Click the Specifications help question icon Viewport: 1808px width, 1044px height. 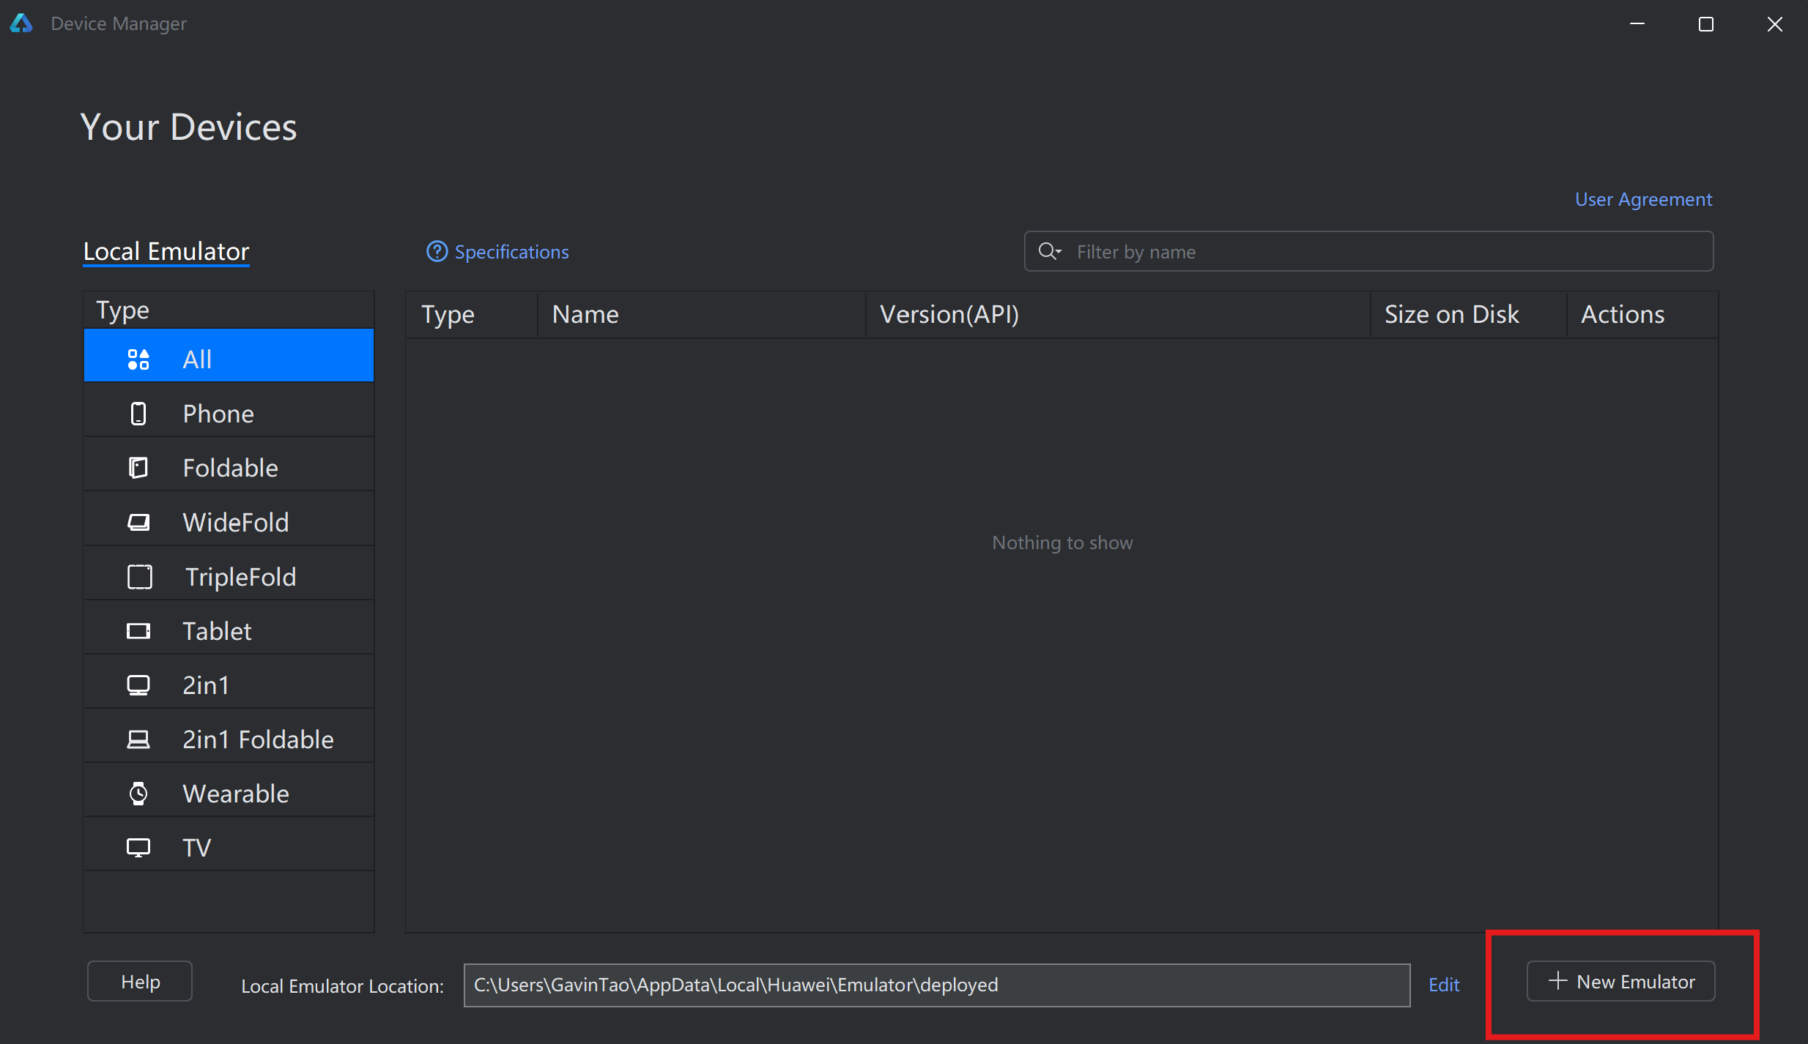pyautogui.click(x=437, y=252)
